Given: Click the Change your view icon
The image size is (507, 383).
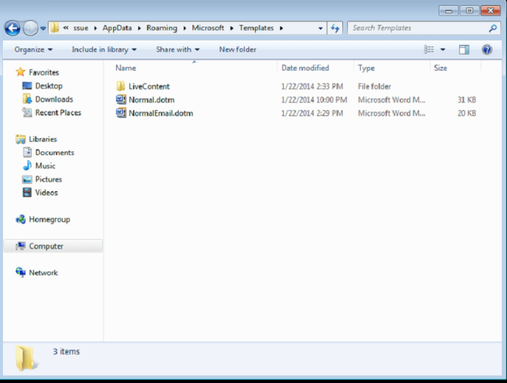Looking at the screenshot, I should tap(429, 50).
